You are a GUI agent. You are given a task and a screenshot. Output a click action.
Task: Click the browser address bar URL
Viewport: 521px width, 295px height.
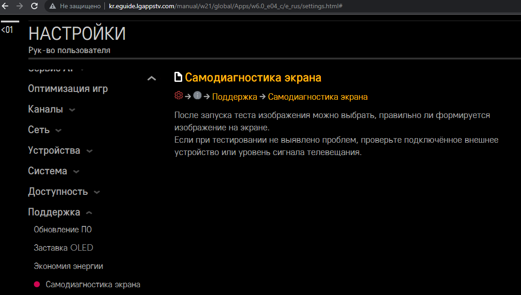click(224, 6)
